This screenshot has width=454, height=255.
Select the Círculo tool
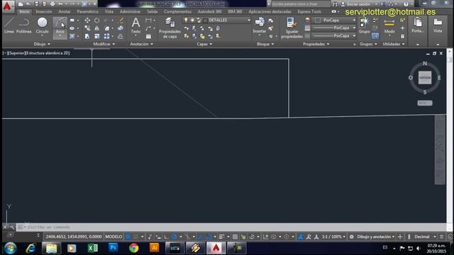[43, 25]
